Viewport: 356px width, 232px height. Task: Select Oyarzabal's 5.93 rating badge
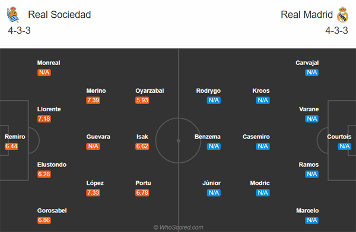(142, 100)
